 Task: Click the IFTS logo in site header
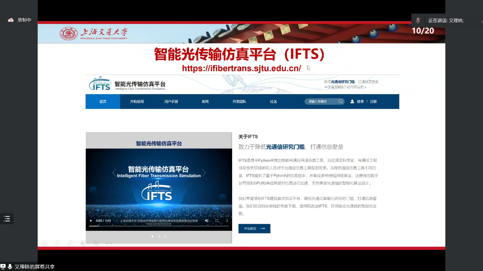pos(99,84)
